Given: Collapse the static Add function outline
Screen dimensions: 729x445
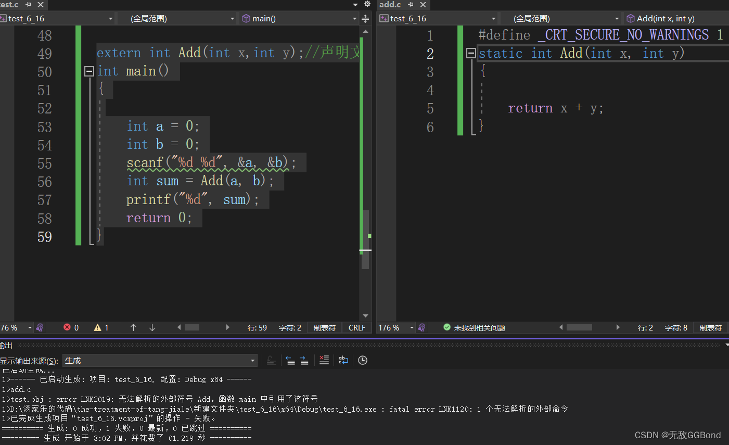Looking at the screenshot, I should (471, 53).
